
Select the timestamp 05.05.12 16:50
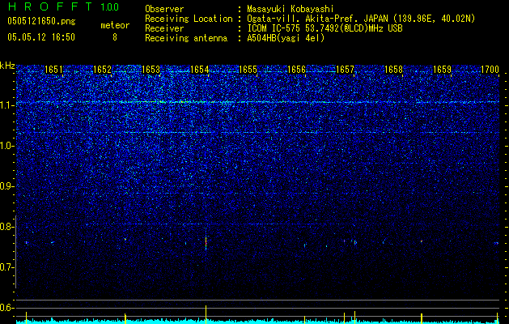(41, 37)
